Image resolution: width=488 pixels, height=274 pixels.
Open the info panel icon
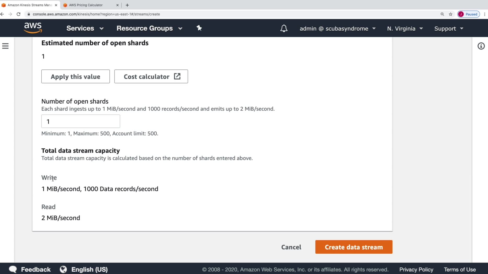[481, 46]
